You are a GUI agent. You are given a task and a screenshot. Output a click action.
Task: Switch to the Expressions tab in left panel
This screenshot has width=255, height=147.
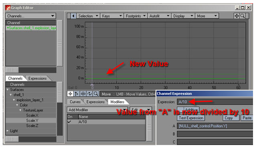38,78
